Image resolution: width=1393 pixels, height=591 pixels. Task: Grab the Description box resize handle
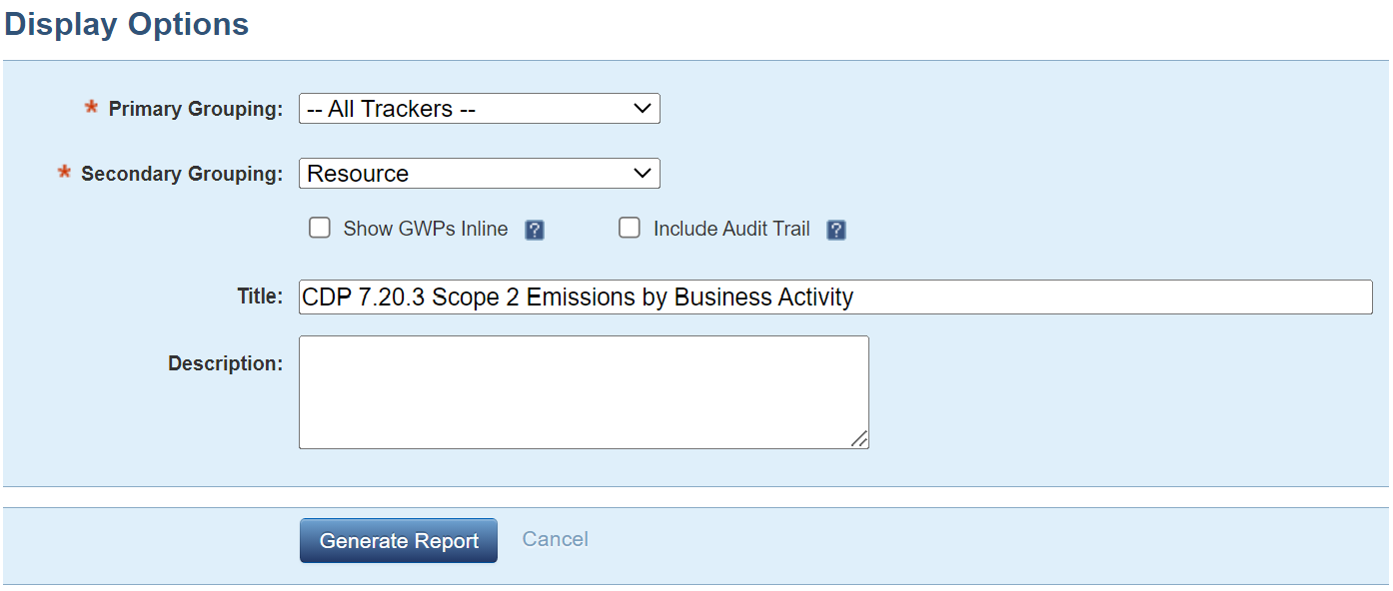tap(859, 439)
